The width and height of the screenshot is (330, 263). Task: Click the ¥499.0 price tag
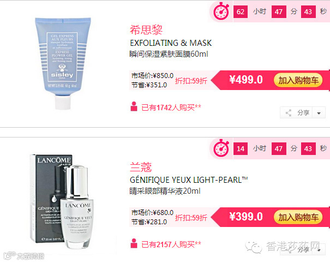[246, 80]
